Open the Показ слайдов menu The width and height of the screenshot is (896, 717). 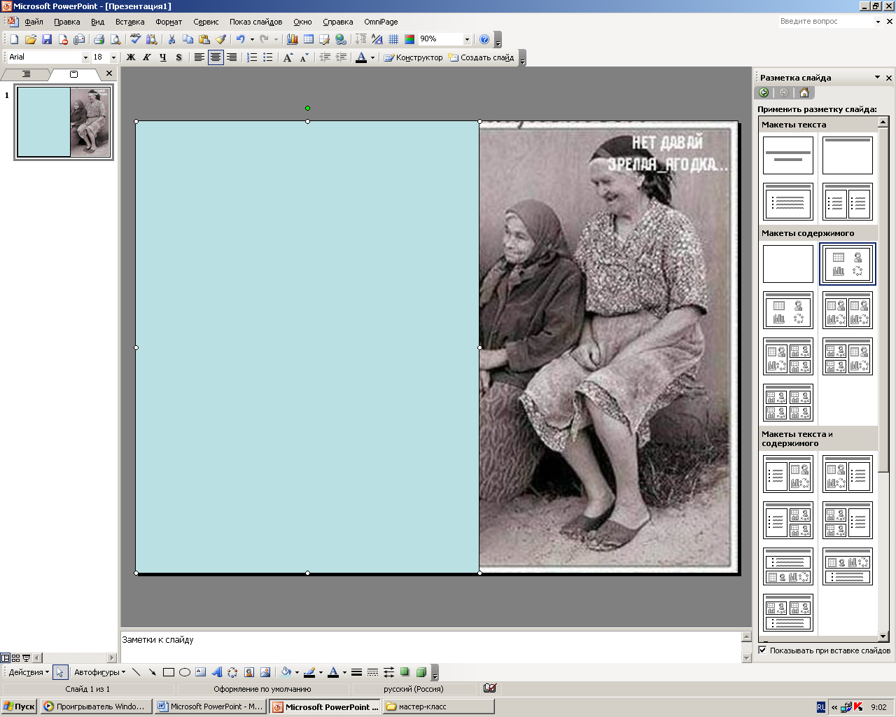[x=255, y=22]
